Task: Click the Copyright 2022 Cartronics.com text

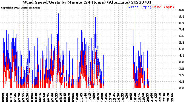Action: 20,8
